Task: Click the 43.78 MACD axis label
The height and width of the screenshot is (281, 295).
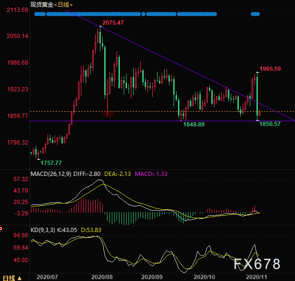Action: 20,191
